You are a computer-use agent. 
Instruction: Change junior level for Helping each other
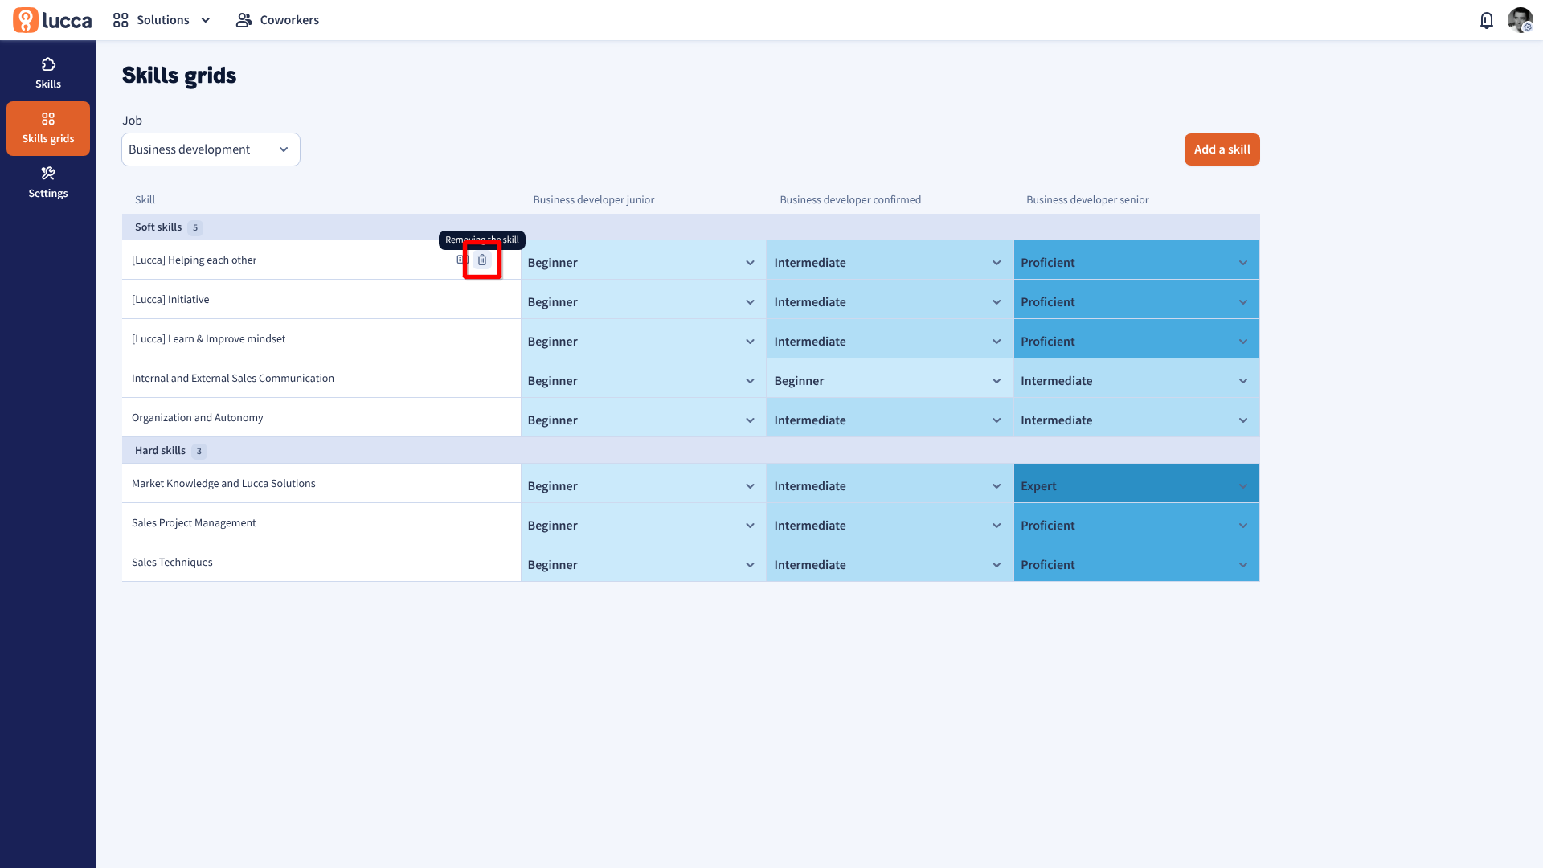click(x=643, y=260)
